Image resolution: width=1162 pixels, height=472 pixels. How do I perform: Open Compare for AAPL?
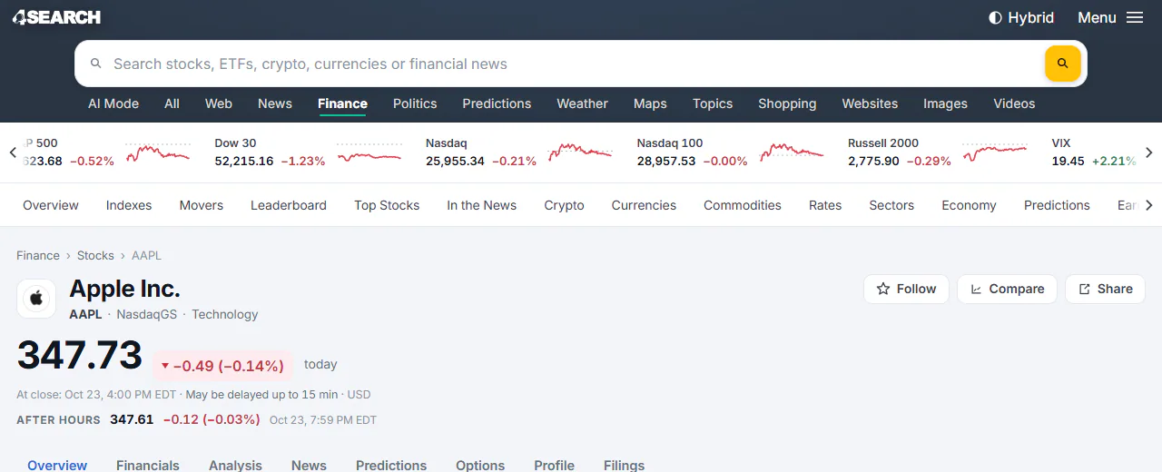tap(1007, 289)
